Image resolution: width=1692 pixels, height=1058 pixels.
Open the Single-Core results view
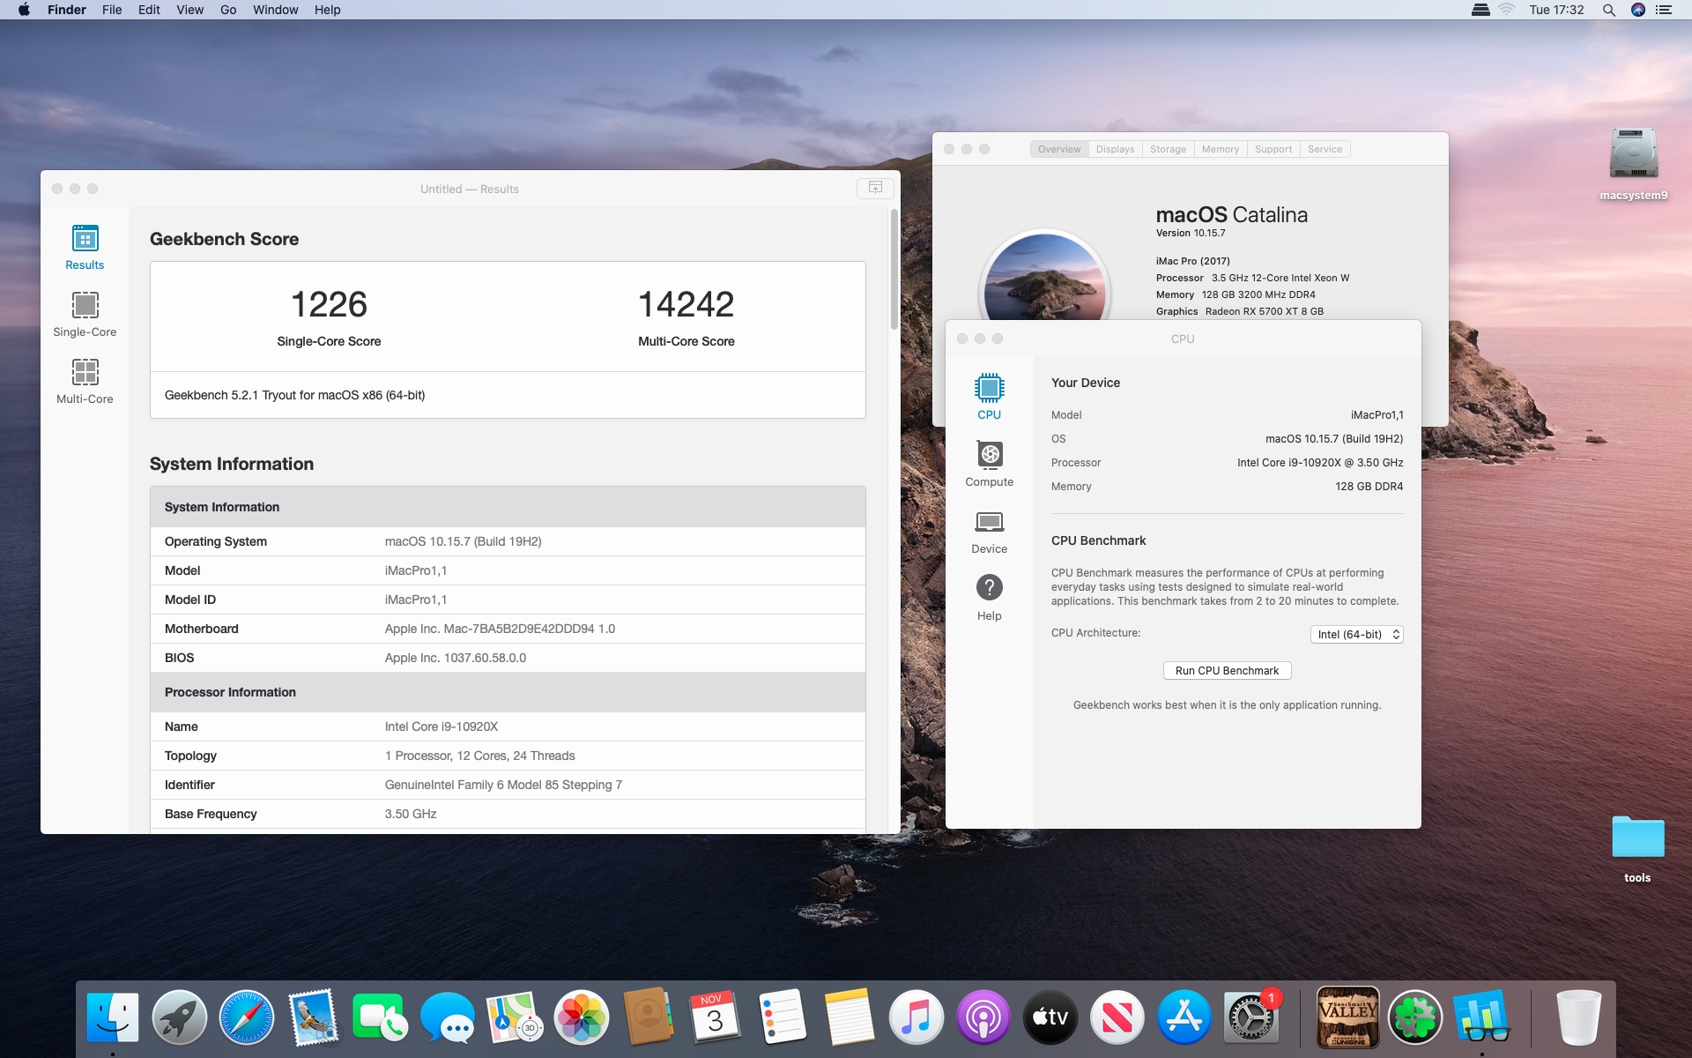[85, 314]
